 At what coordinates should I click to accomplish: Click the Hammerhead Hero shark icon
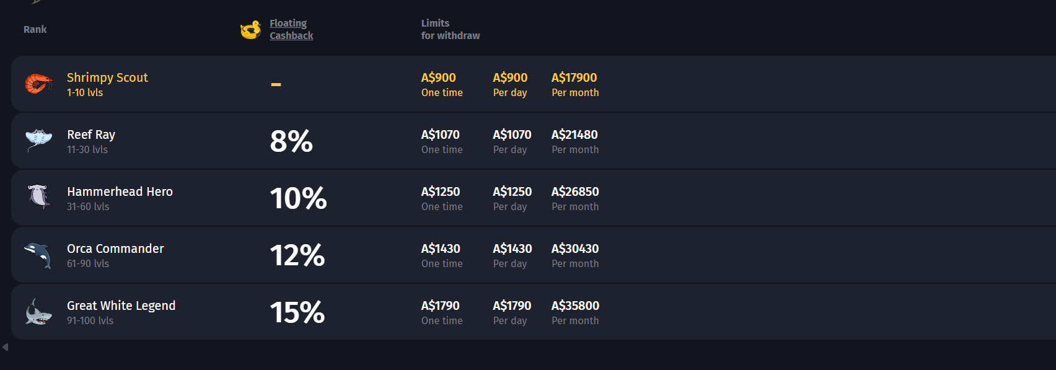pos(39,196)
